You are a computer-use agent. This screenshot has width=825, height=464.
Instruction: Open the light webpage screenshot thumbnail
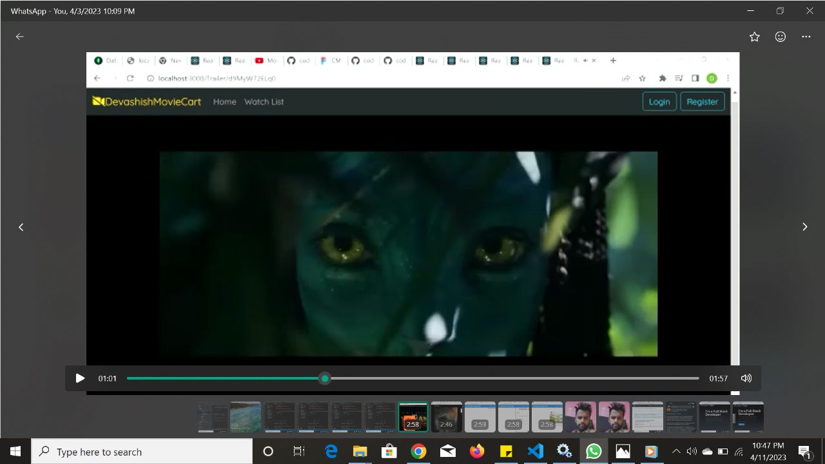pos(648,417)
